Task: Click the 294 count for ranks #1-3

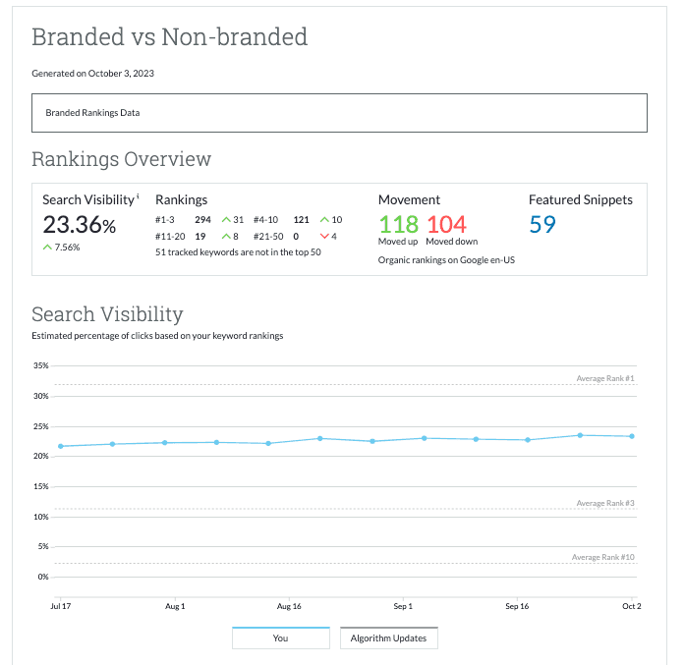Action: (203, 220)
